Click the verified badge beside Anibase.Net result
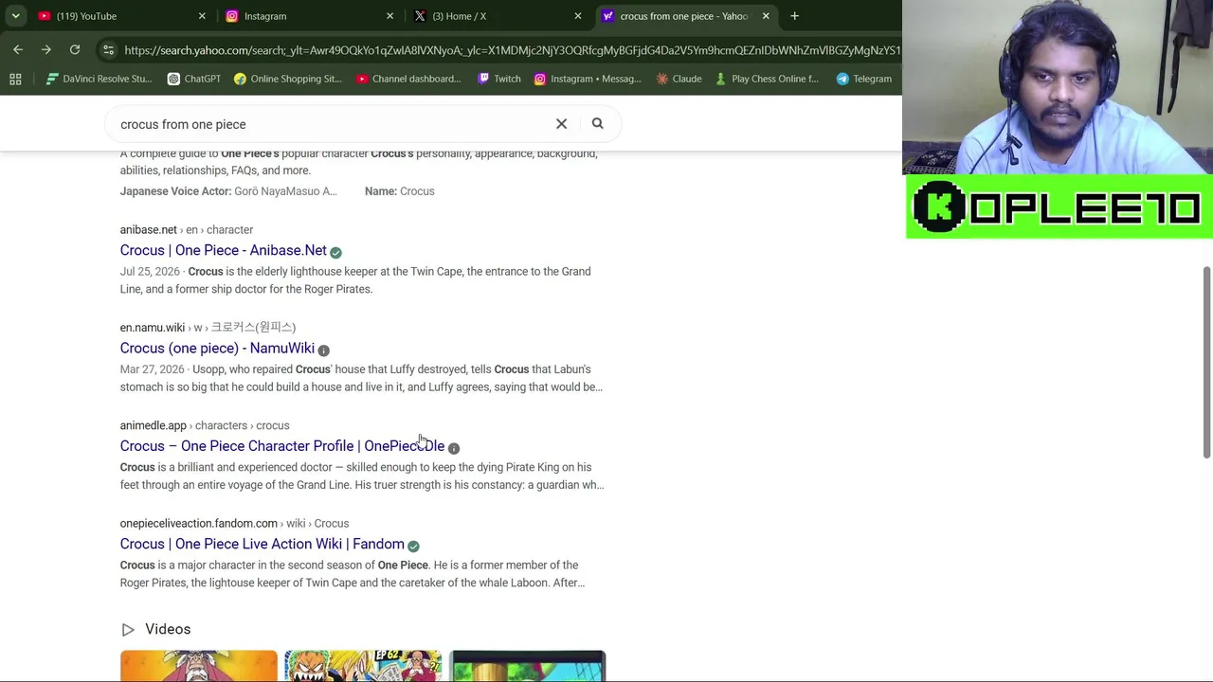 click(335, 252)
